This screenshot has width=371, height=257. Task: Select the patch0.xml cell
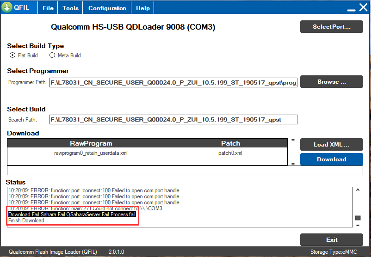[x=230, y=153]
